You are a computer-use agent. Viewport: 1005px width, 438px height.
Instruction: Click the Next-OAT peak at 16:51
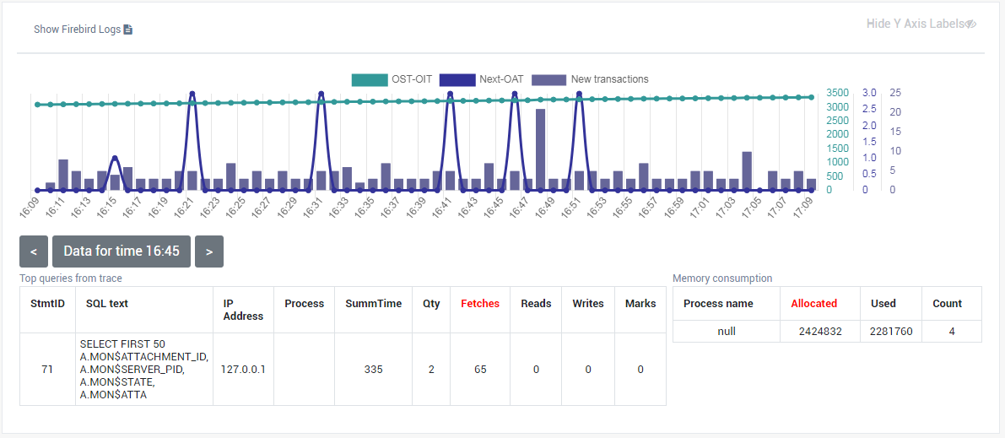(579, 95)
